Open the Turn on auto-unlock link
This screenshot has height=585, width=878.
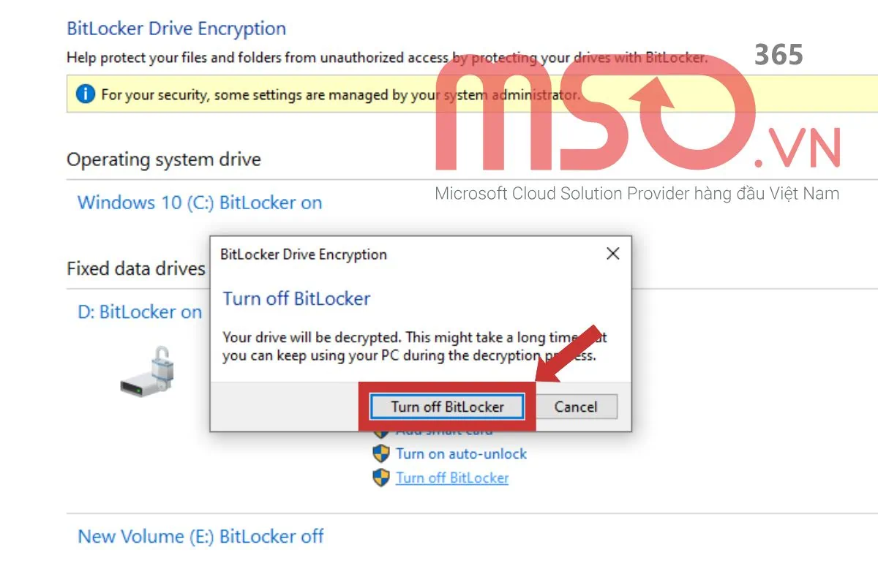coord(461,453)
